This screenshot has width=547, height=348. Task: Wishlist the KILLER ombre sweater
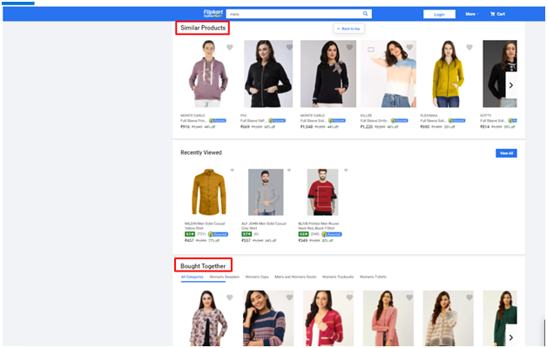[x=409, y=47]
